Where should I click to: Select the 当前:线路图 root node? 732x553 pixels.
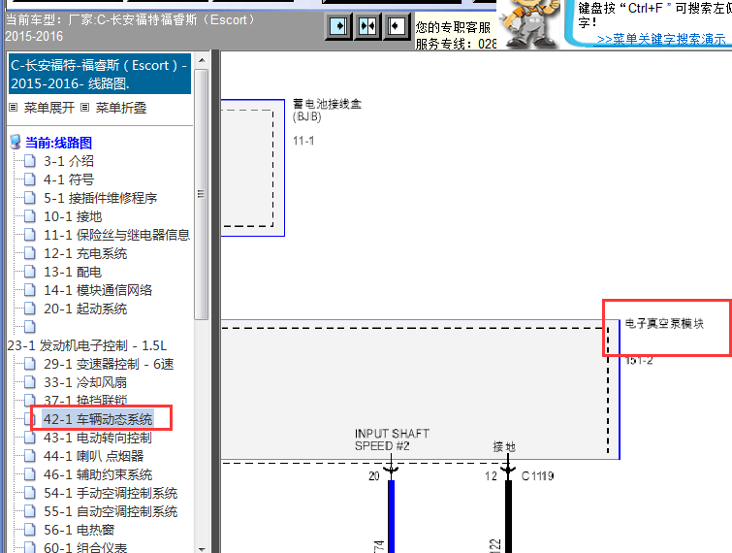pyautogui.click(x=58, y=143)
